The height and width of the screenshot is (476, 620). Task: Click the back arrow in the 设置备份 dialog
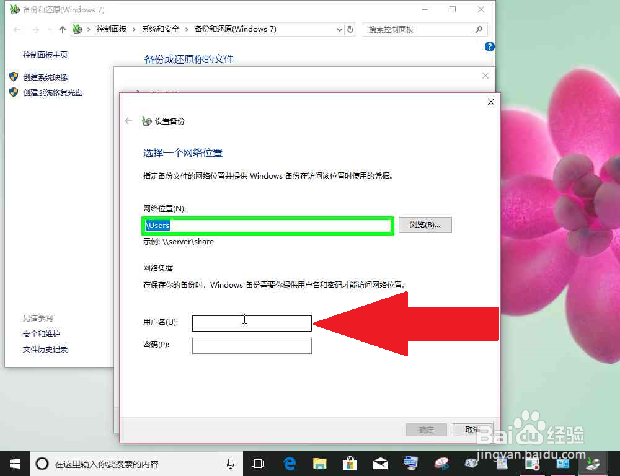point(128,121)
